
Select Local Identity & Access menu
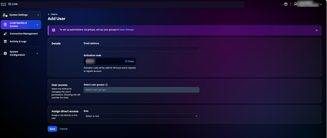coord(21,24)
